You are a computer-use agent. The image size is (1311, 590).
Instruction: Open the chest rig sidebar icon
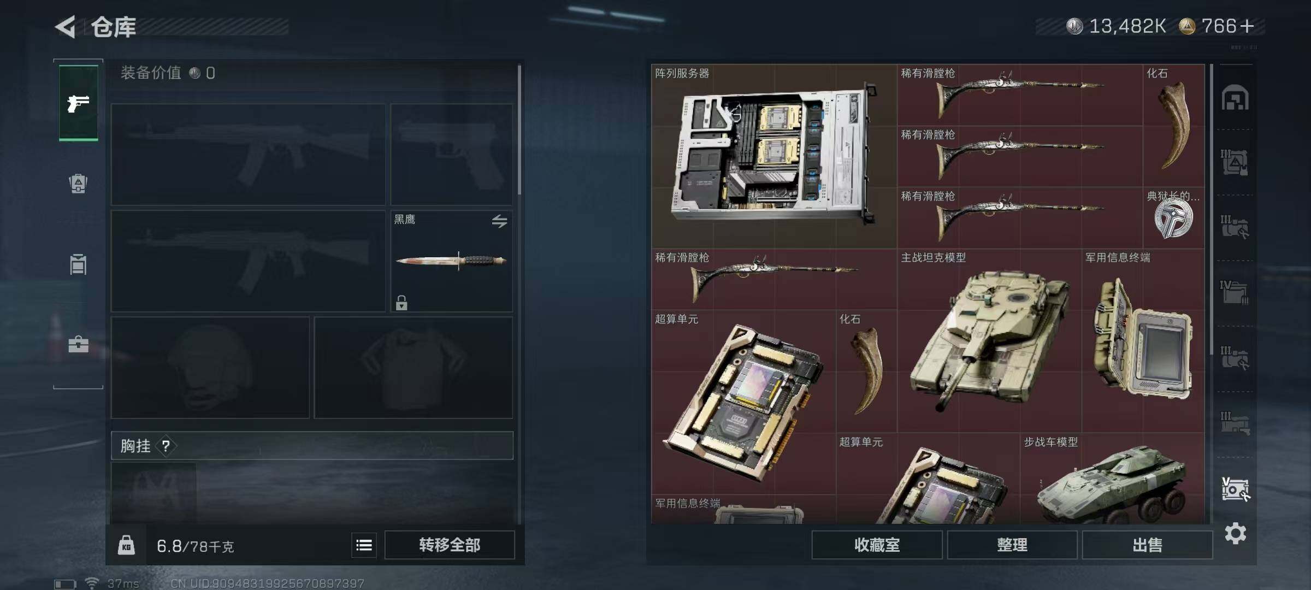(x=78, y=264)
